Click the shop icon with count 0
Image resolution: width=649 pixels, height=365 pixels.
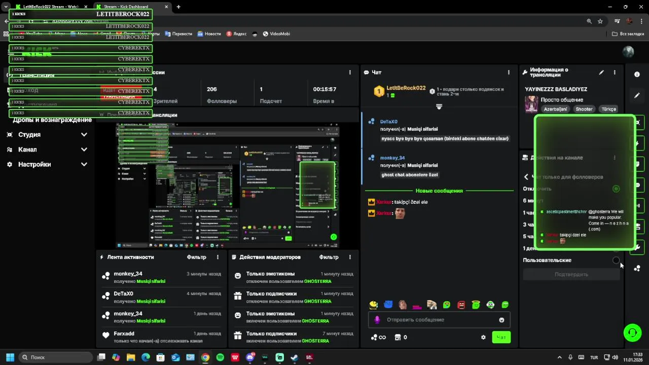401,337
